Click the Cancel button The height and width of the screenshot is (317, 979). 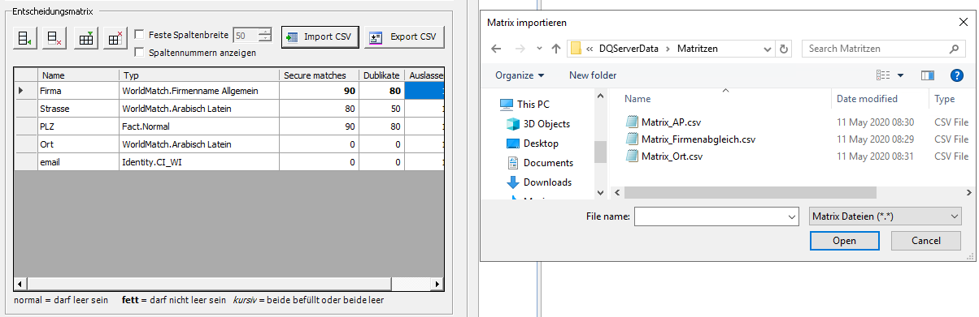point(926,241)
